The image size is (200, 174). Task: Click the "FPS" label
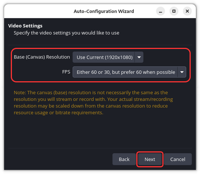pos(66,72)
